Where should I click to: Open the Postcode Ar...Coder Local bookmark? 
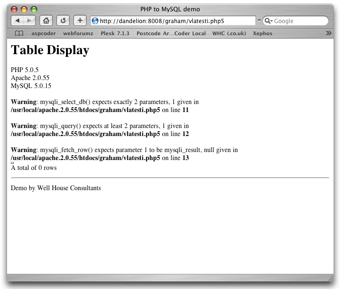(x=171, y=33)
